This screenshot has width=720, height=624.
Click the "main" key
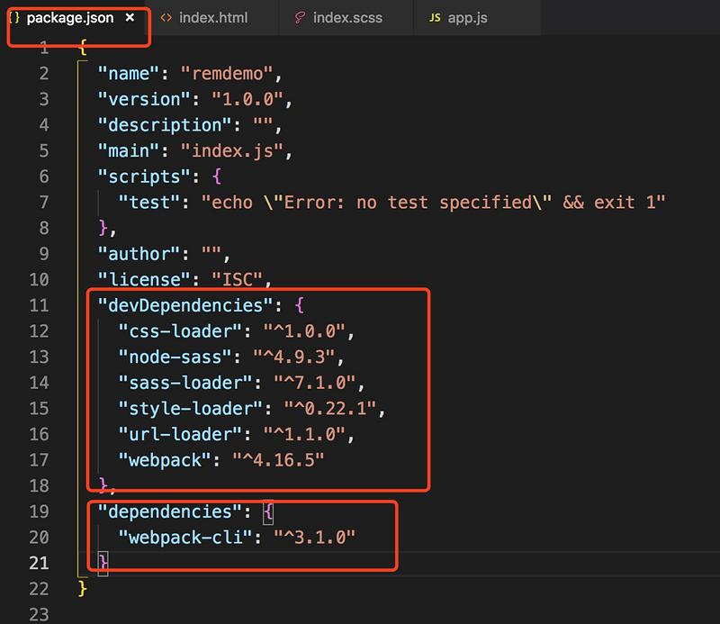(128, 150)
